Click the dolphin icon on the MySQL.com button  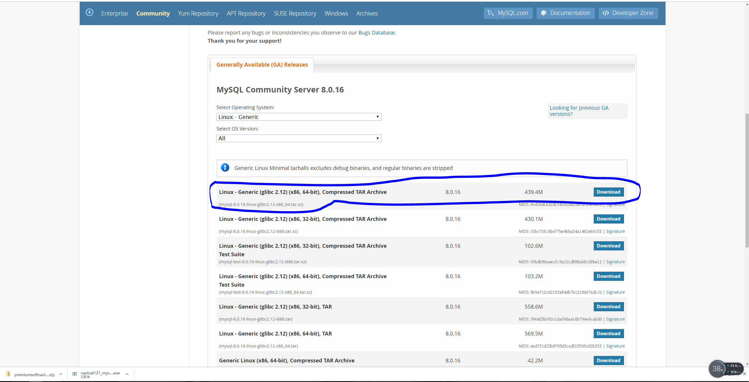tap(491, 13)
